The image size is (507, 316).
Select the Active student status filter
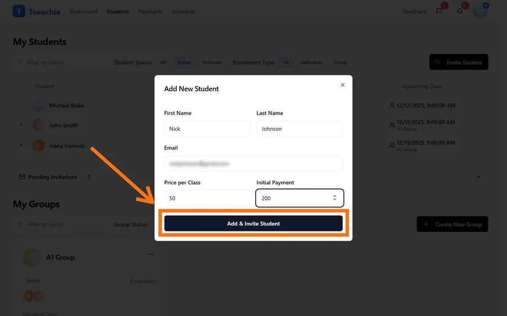(184, 62)
